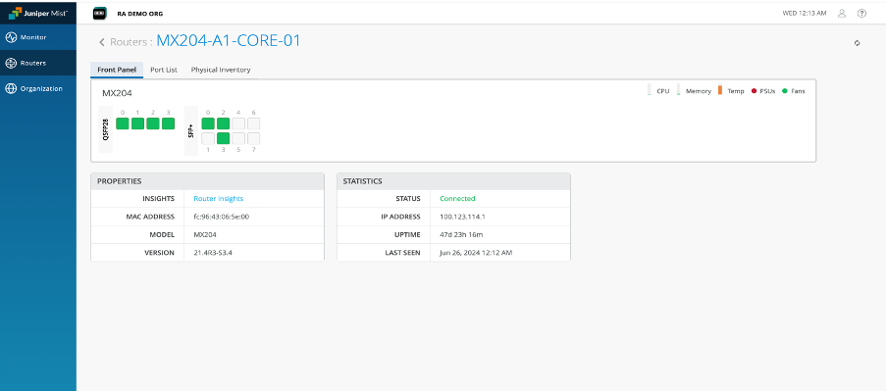Click the Routers breadcrumb link
Screen dimensions: 887x392
click(129, 42)
